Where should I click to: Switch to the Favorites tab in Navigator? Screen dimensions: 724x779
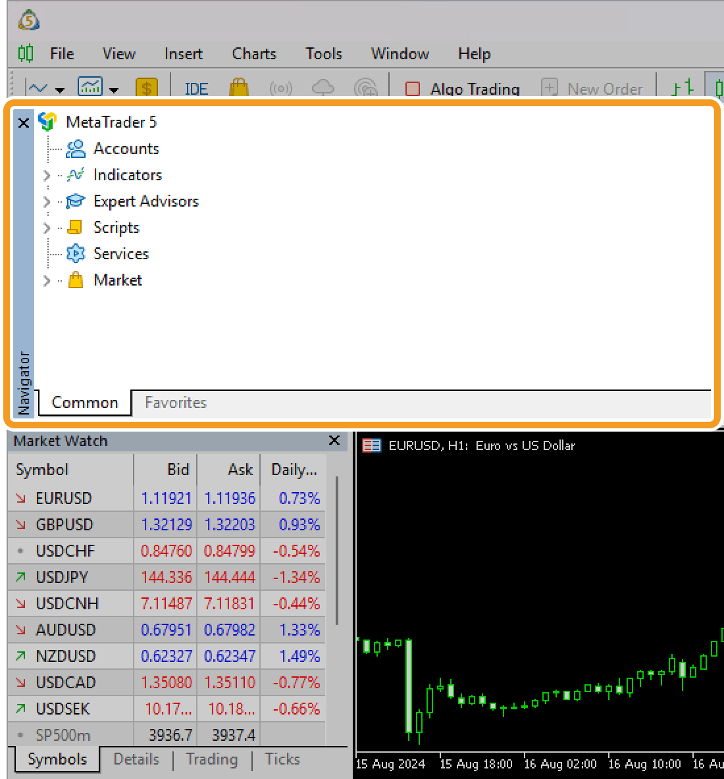pyautogui.click(x=176, y=403)
